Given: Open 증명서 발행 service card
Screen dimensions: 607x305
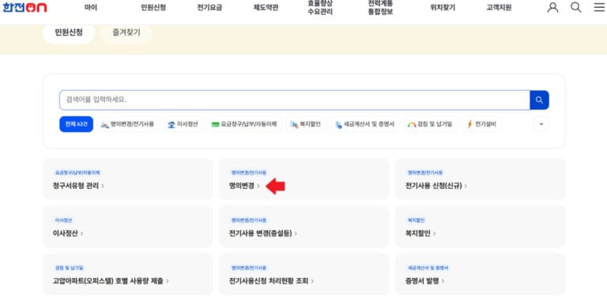Looking at the screenshot, I should 480,274.
